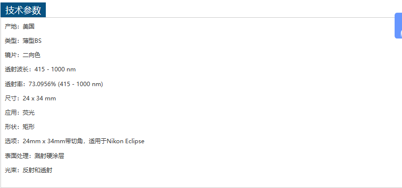
Task: Click the Nikon Eclipse option text
Action: point(125,141)
